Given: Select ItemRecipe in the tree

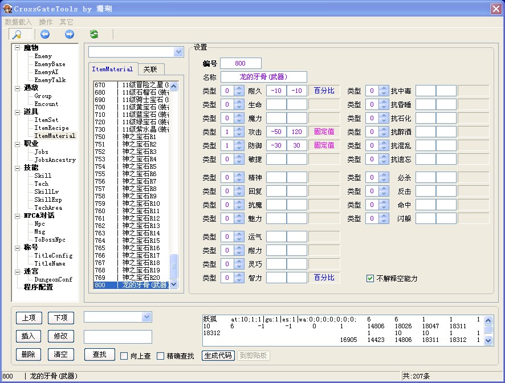Looking at the screenshot, I should [x=51, y=128].
